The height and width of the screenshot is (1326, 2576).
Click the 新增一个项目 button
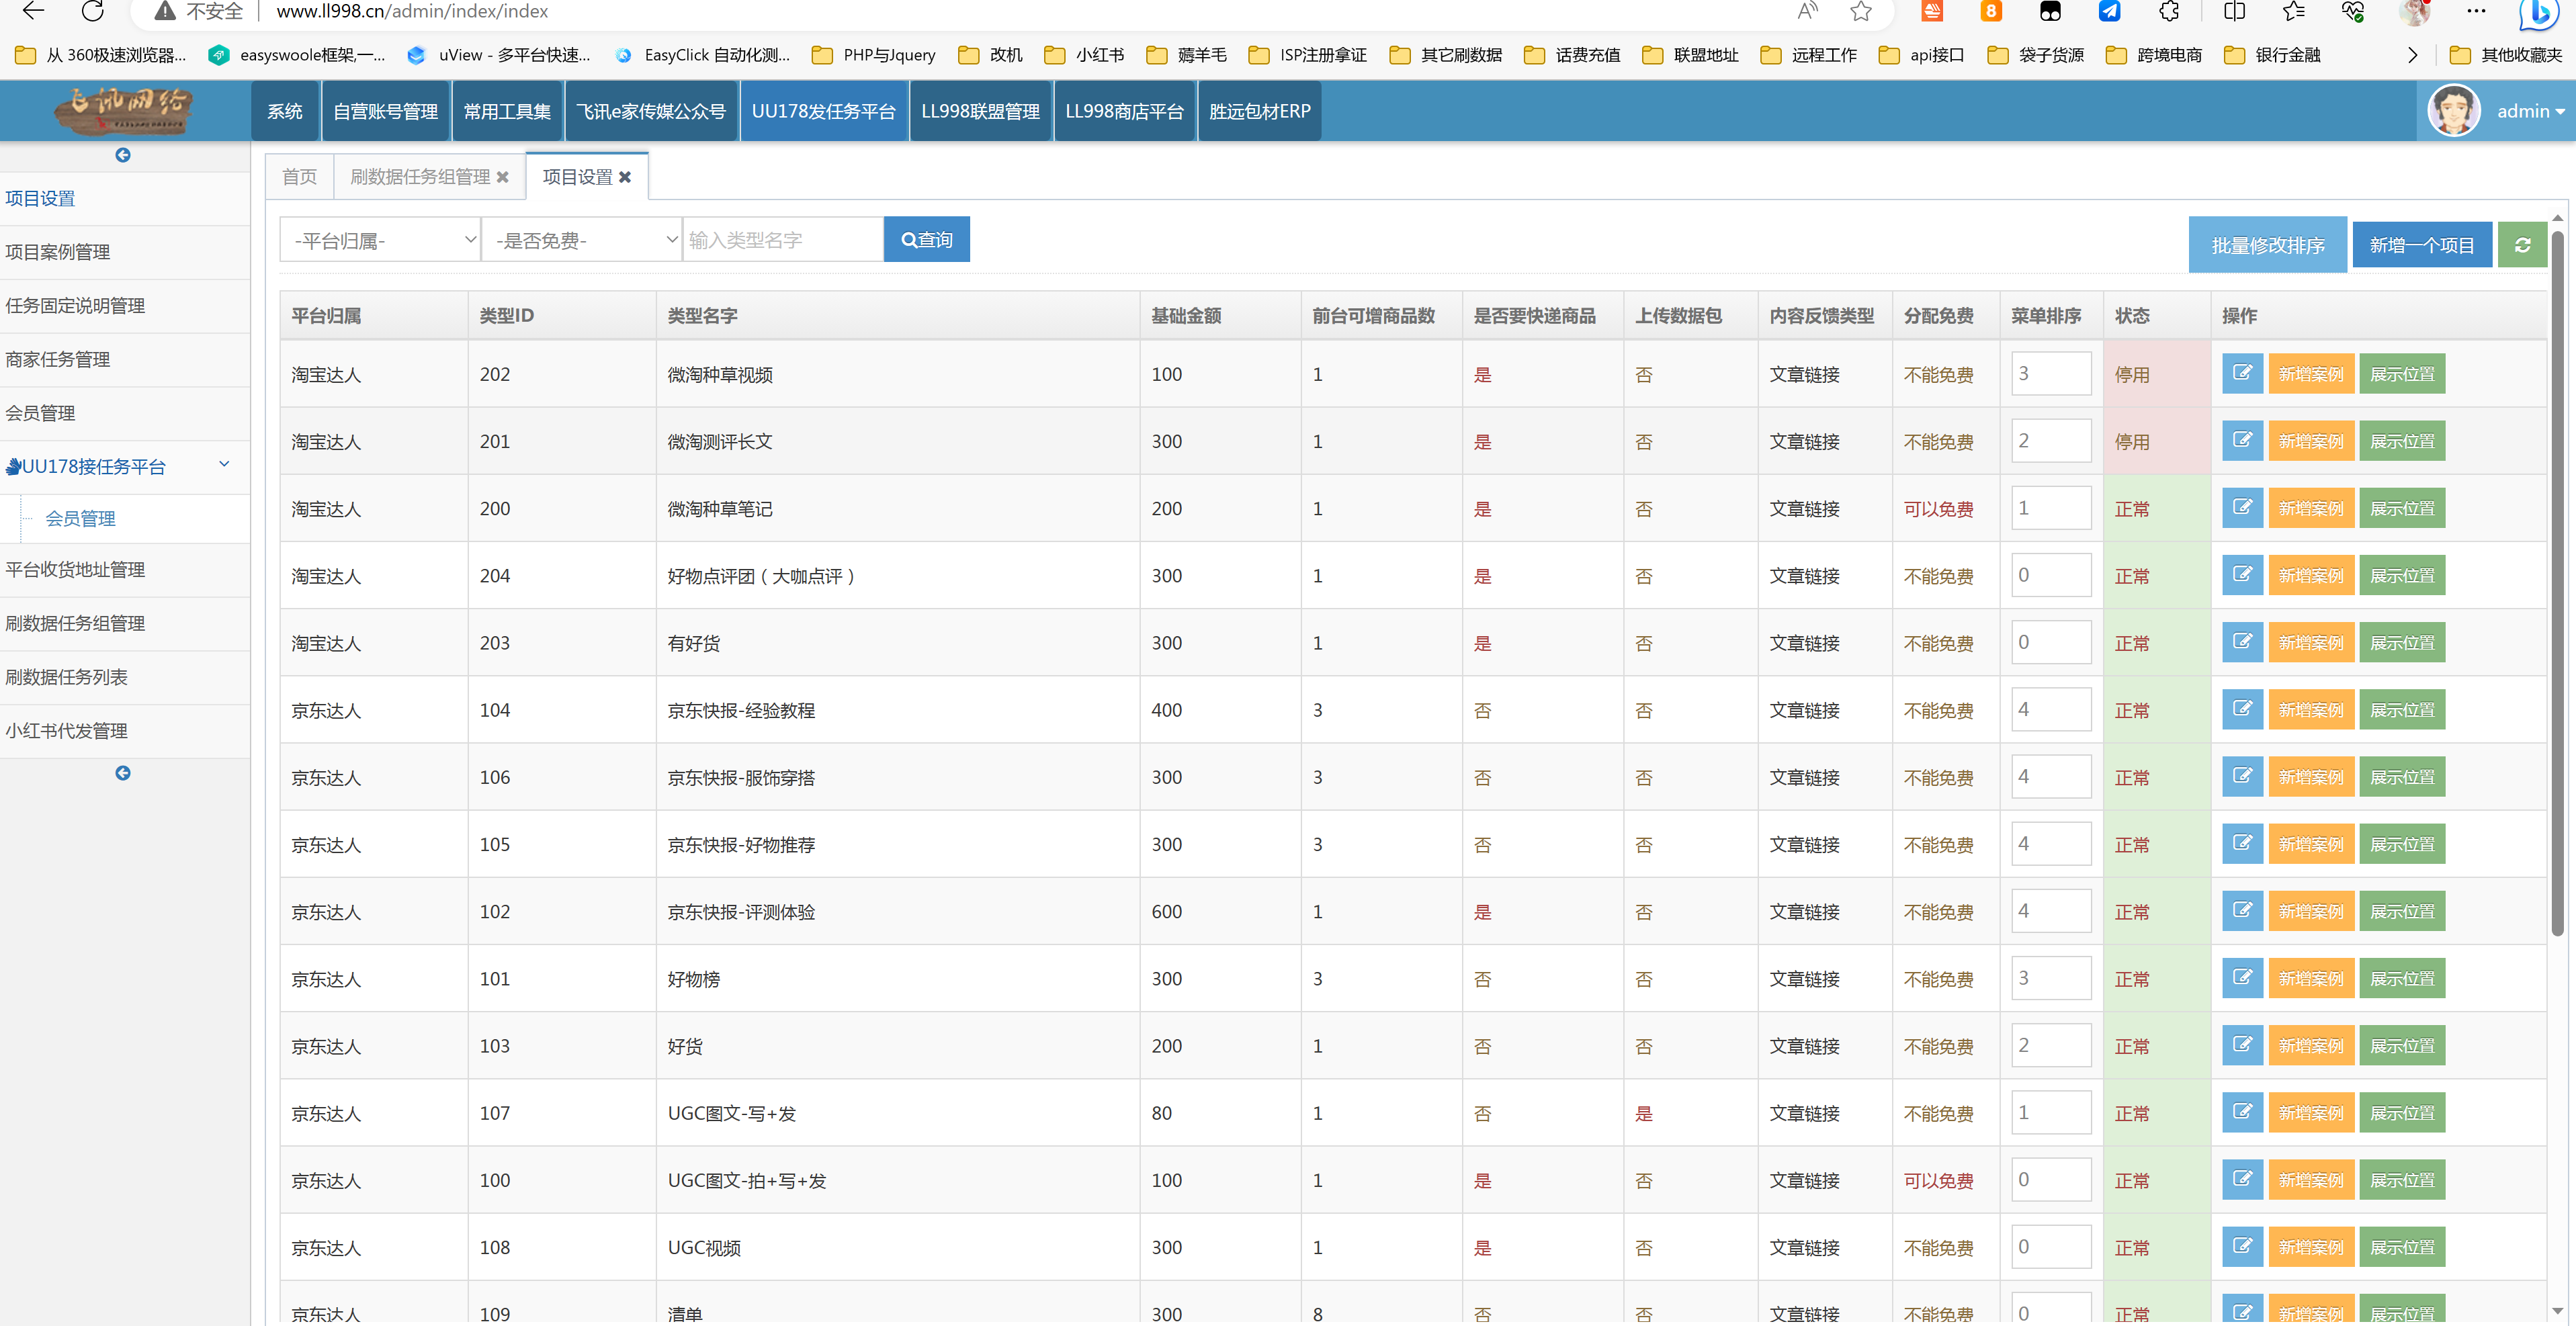pyautogui.click(x=2421, y=245)
